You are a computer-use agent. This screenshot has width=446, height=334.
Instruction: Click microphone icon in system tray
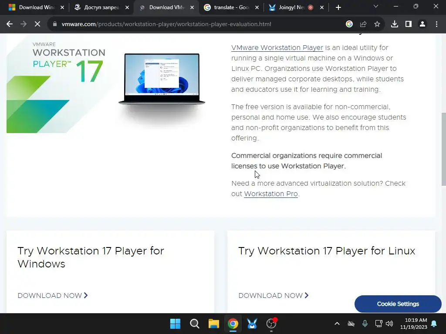point(365,324)
